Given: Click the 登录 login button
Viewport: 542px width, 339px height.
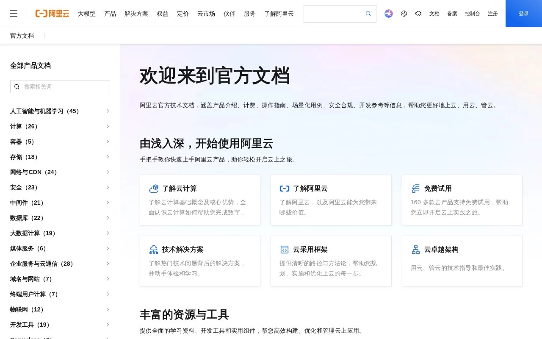Looking at the screenshot, I should click(x=524, y=14).
